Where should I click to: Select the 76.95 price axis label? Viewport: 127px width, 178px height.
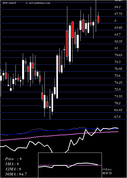pyautogui.click(x=118, y=69)
